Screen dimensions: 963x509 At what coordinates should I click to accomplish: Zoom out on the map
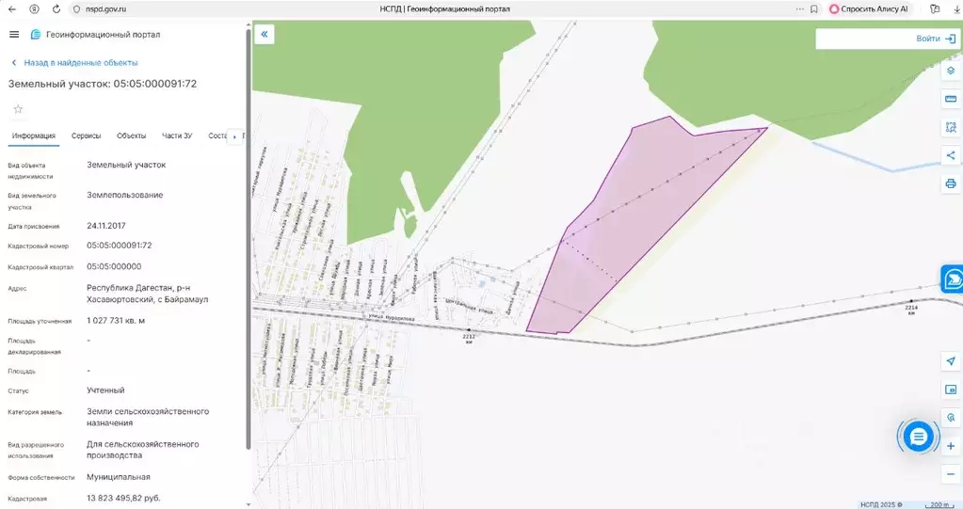coord(950,473)
